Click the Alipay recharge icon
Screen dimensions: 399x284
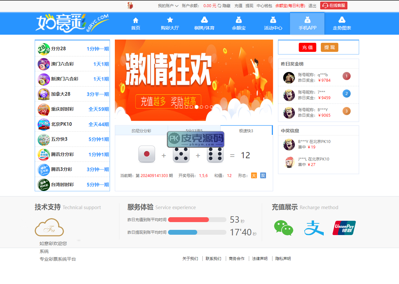pyautogui.click(x=314, y=228)
